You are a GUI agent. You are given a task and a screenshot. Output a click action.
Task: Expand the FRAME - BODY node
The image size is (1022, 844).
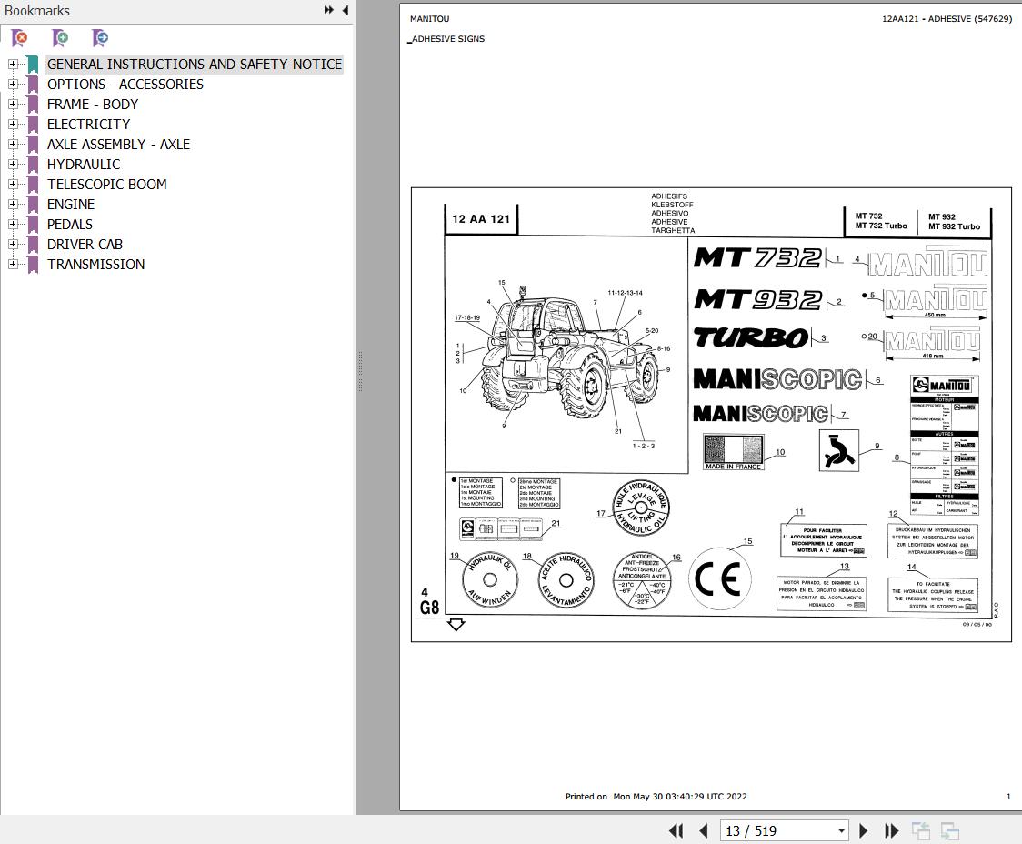tap(13, 105)
